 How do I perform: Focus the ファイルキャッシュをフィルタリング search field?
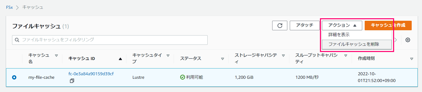tap(110, 40)
